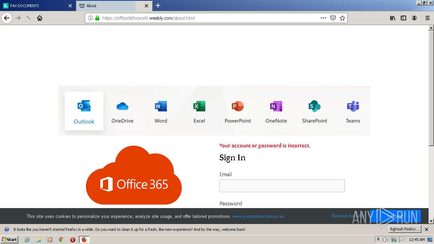
Task: Select the SharePoint app icon
Action: 315,106
